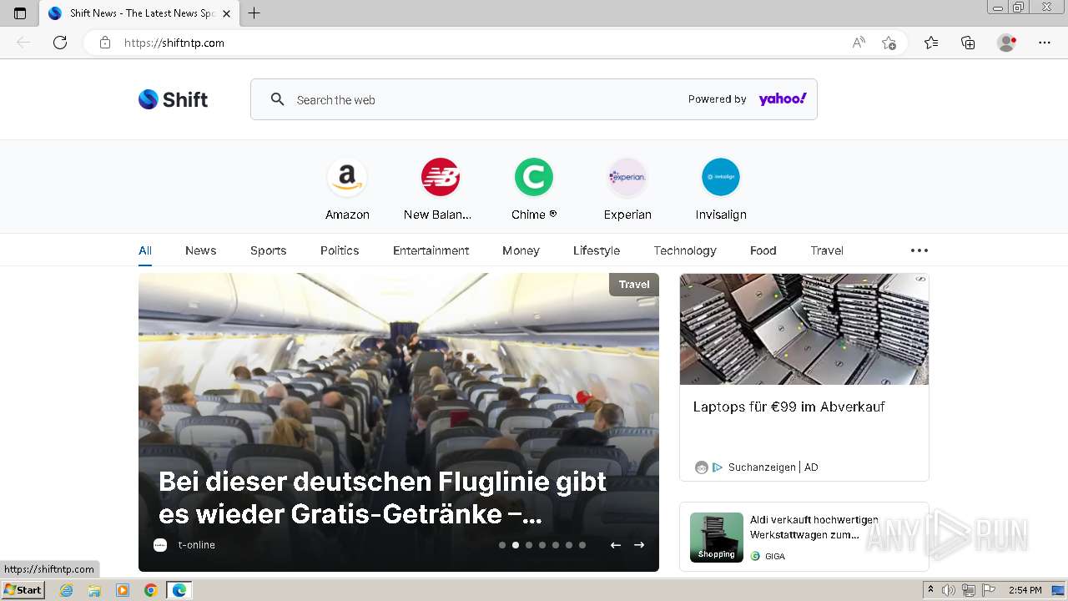The image size is (1068, 601).
Task: Expand more news categories with the dots
Action: [x=919, y=250]
